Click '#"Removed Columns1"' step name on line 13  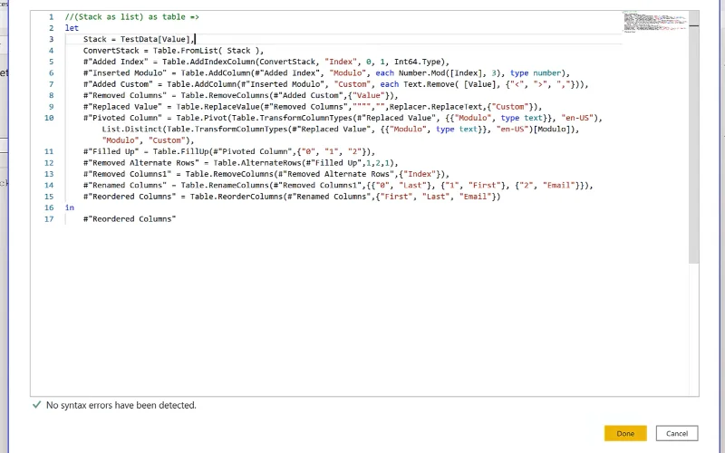[127, 174]
